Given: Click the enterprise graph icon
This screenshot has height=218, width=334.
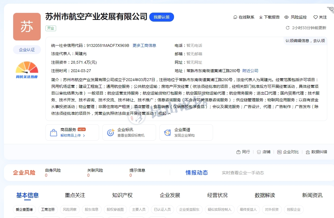Looking at the screenshot, I should click(x=168, y=133).
